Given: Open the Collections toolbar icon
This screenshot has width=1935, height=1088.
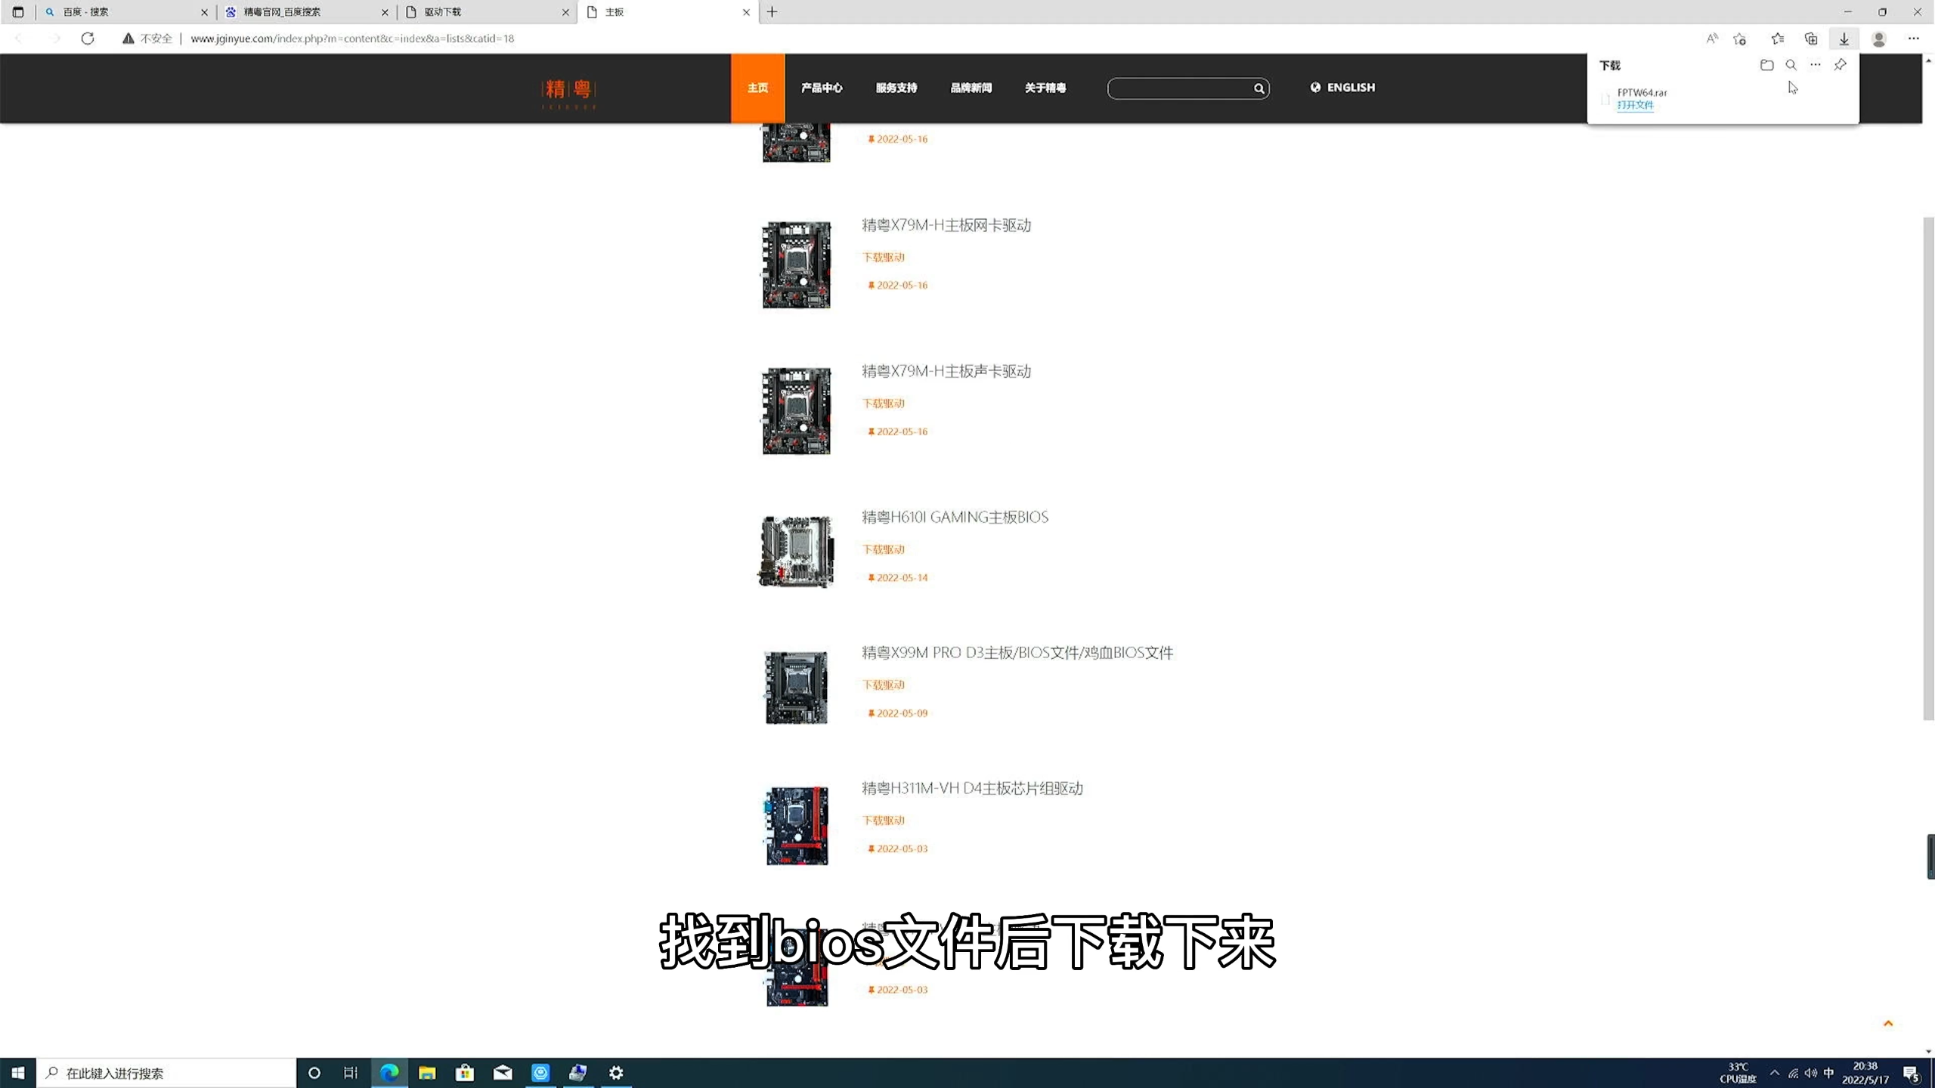Looking at the screenshot, I should pos(1810,39).
